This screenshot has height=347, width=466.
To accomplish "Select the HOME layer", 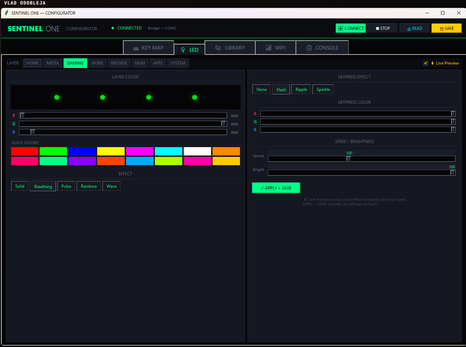I will click(x=33, y=63).
